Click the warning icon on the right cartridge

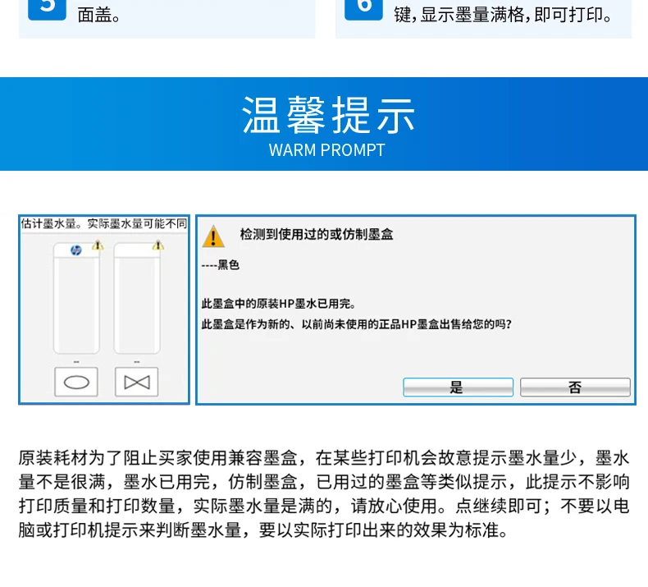(157, 245)
